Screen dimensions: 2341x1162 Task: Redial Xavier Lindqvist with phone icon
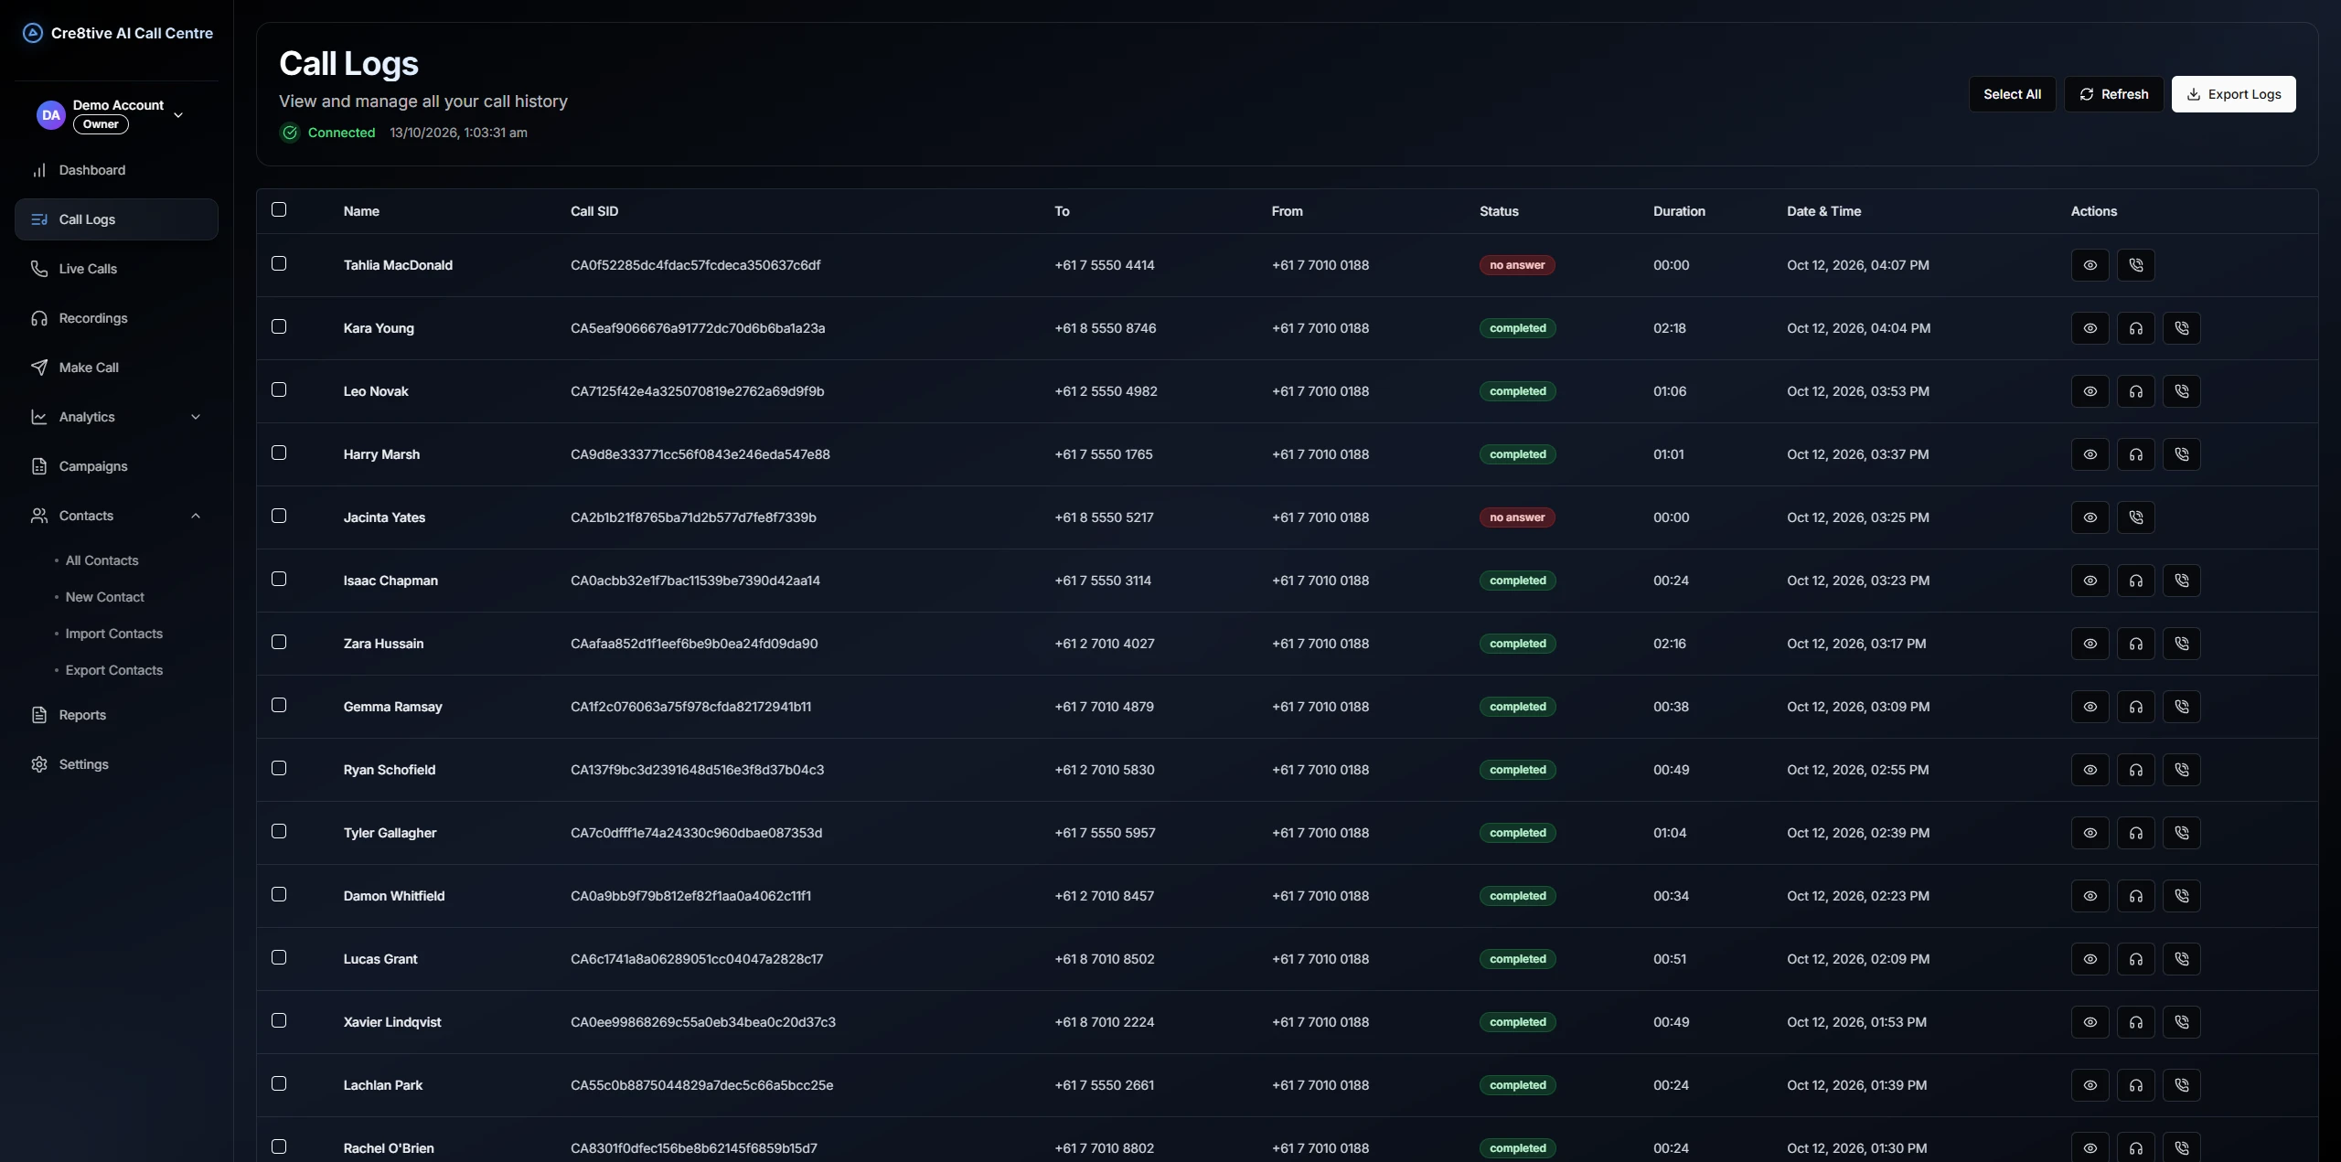(2181, 1022)
